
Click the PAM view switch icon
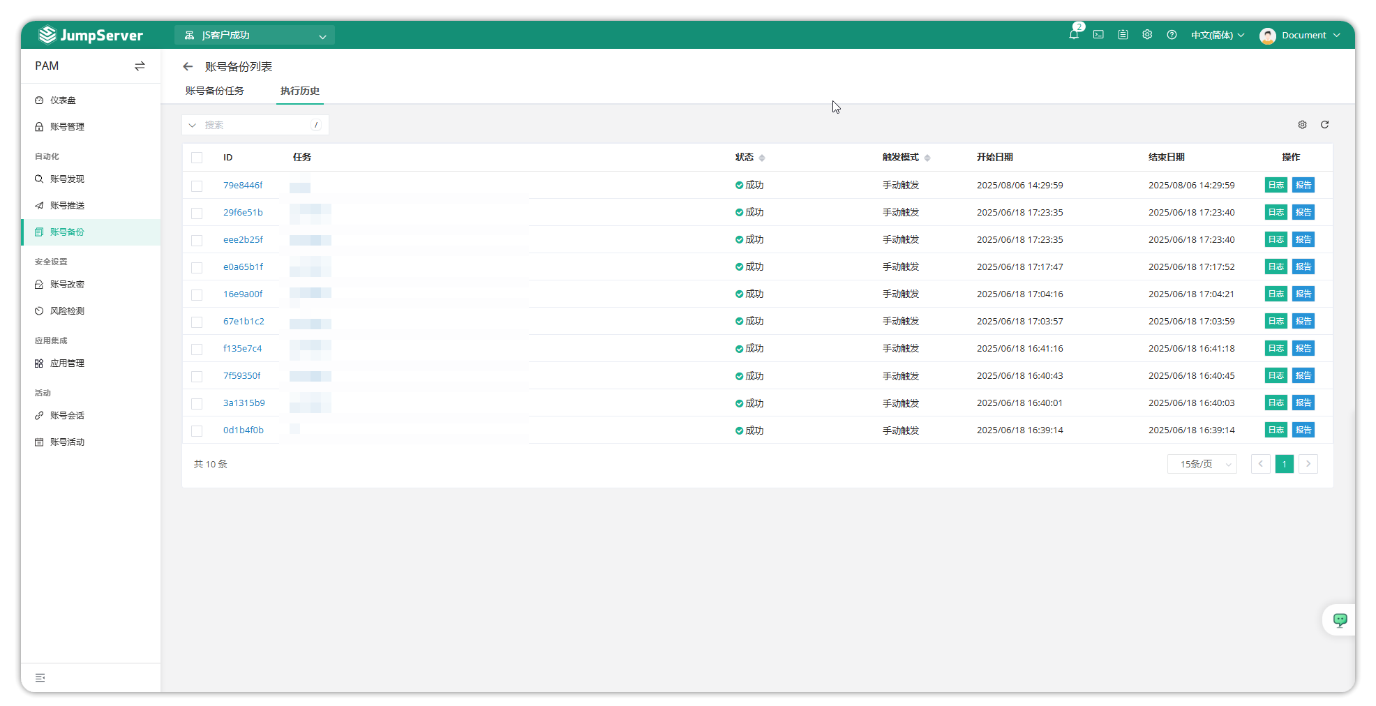coord(140,66)
